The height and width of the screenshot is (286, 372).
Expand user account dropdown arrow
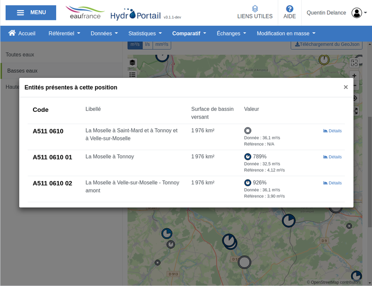point(366,13)
